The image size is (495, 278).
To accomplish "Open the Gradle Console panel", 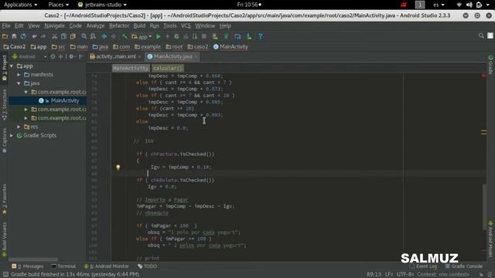I will [464, 266].
